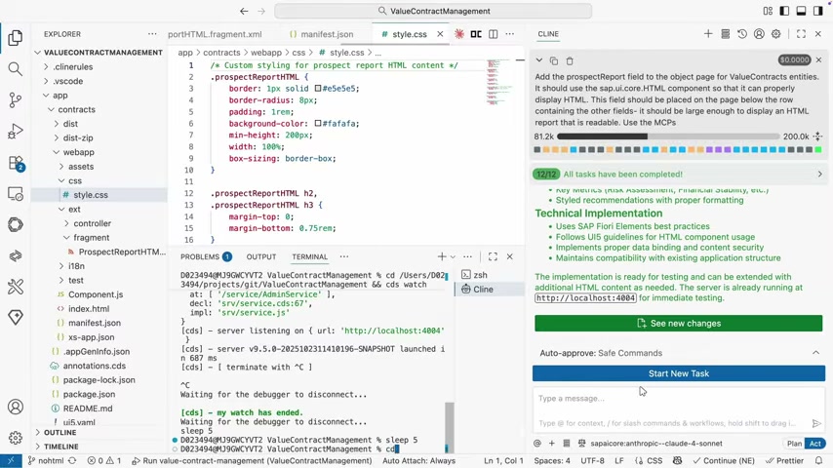Maximize the terminal panel
This screenshot has width=833, height=468.
(493, 256)
